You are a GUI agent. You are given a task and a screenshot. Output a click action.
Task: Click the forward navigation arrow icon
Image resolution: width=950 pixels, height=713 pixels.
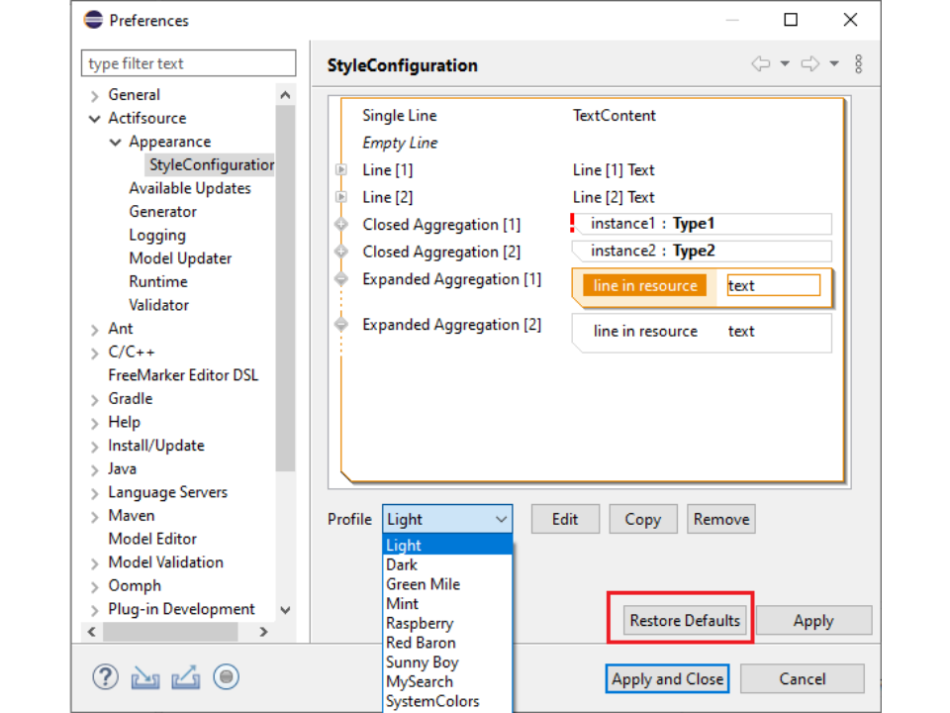tap(809, 64)
